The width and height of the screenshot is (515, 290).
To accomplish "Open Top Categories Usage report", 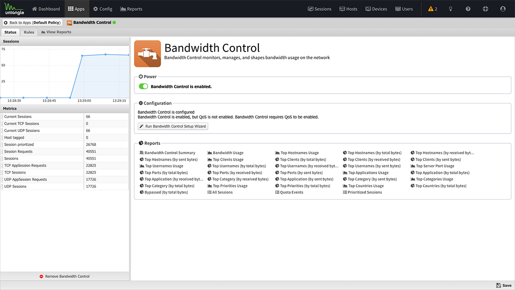I will [x=432, y=179].
